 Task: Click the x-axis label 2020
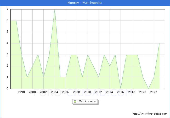(143, 92)
